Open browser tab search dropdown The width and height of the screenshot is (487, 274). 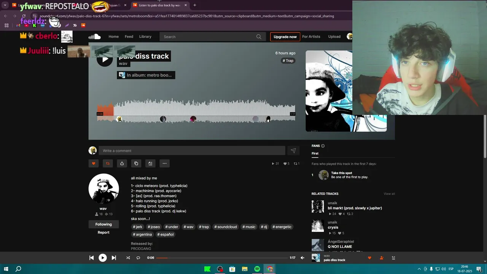(5, 5)
